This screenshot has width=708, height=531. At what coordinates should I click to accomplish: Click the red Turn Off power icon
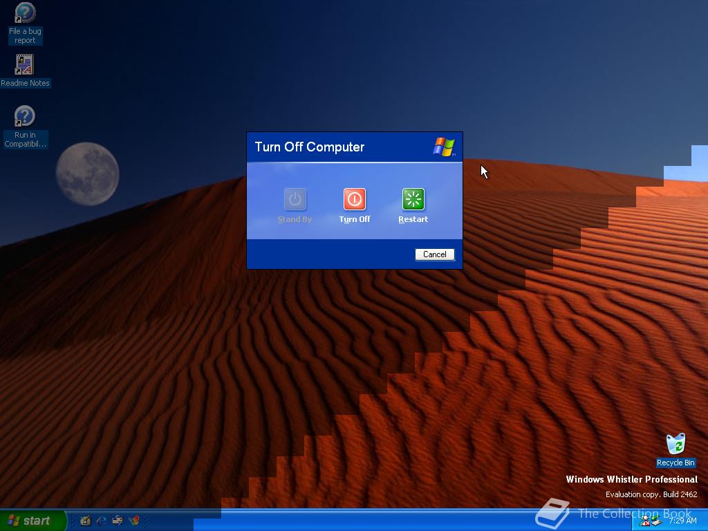355,199
